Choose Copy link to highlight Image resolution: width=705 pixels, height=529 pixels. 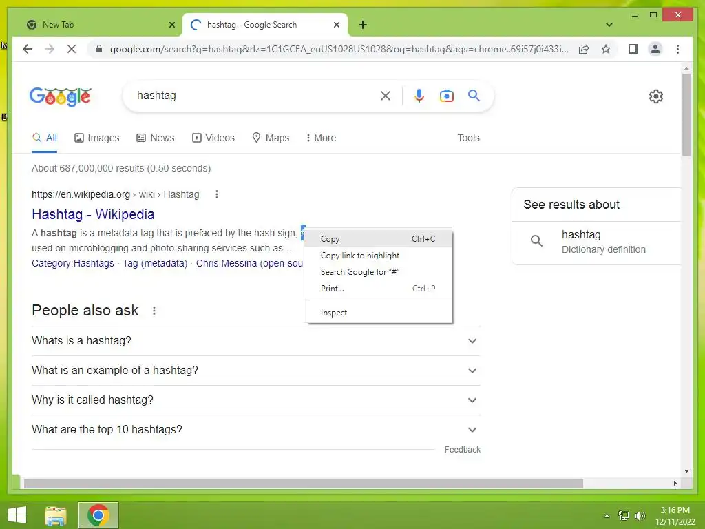378,256
